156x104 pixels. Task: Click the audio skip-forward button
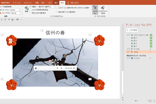[61, 68]
